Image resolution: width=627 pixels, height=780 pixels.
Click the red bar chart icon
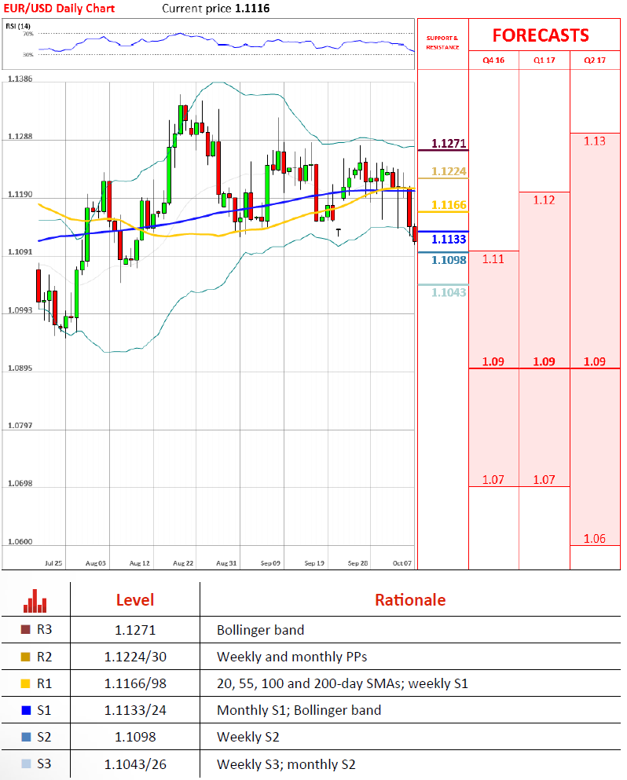35,601
